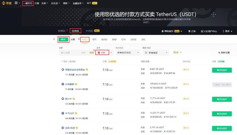Click amount 109,063.14 USDT

point(158,84)
